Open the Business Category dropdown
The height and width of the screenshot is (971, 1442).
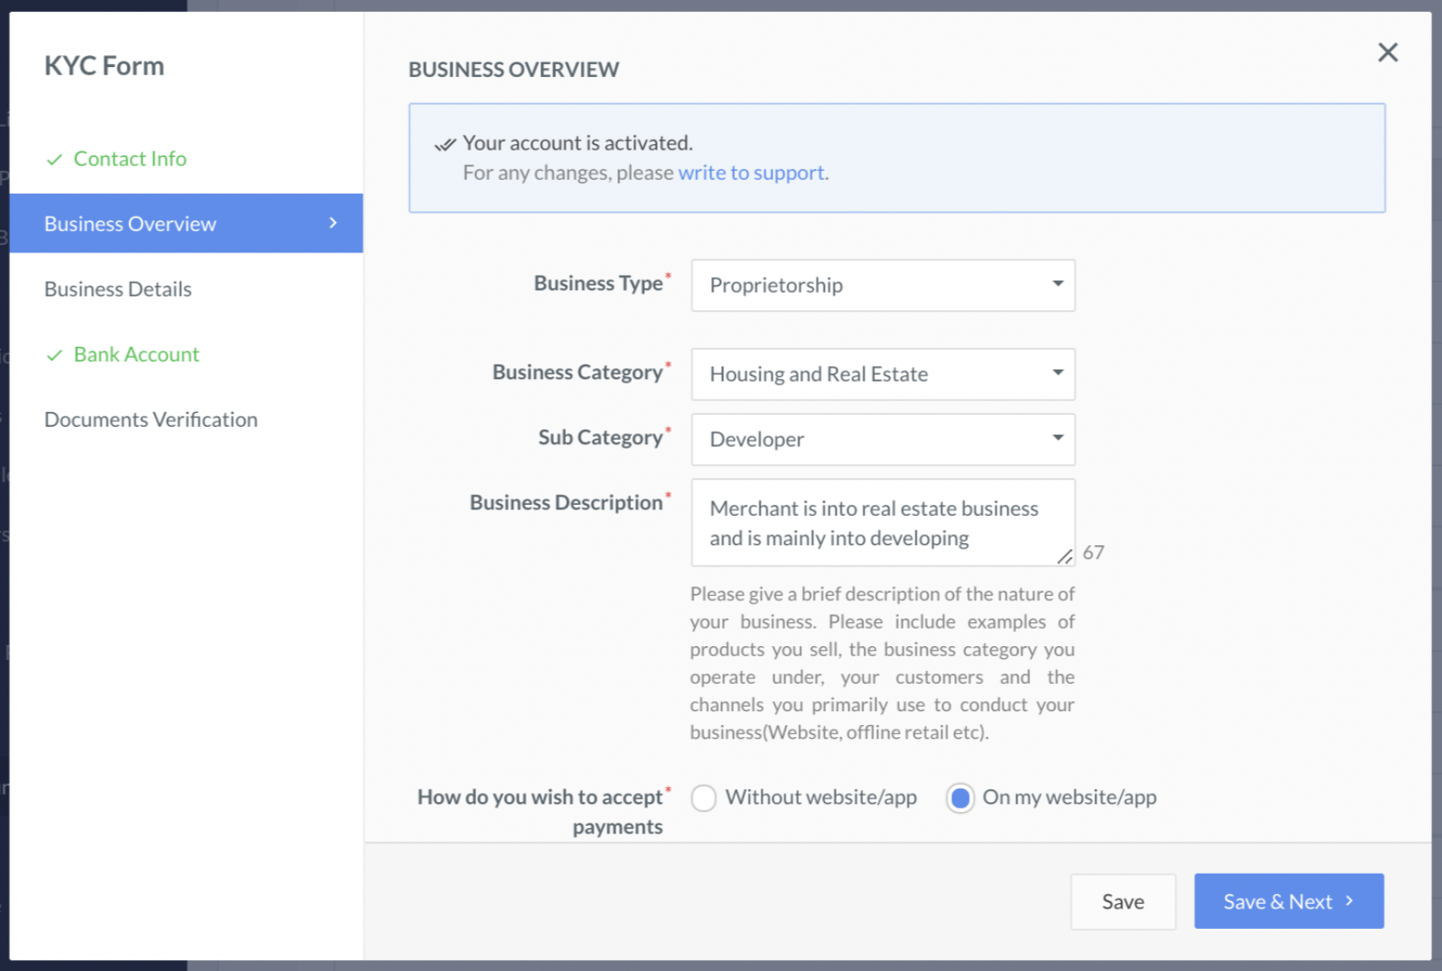[882, 374]
